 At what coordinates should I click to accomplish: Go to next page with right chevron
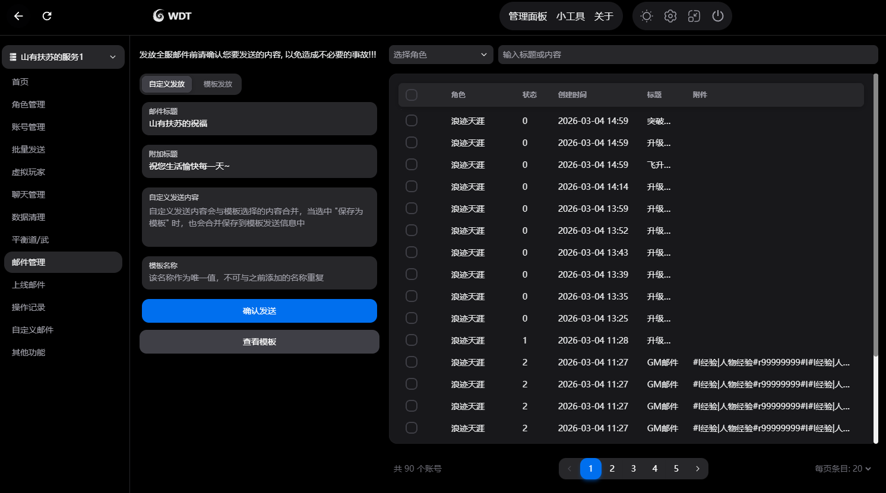(697, 469)
